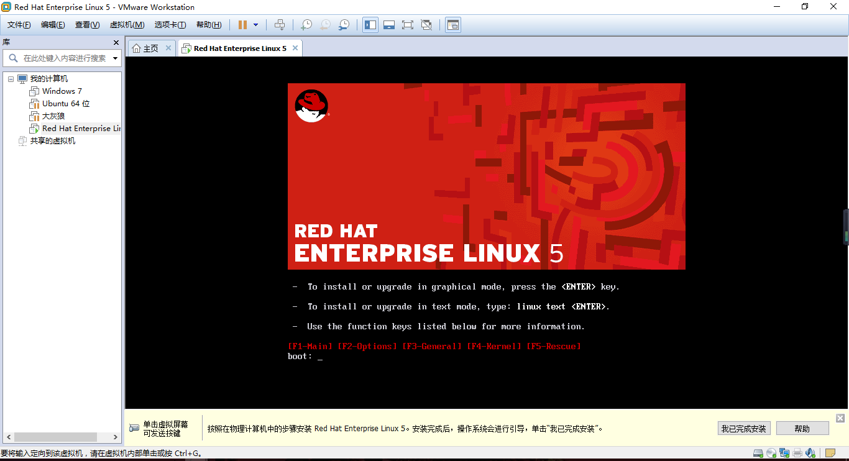The height and width of the screenshot is (461, 849).
Task: Click the Send Ctrl+Alt+Del toolbar icon
Action: point(280,25)
